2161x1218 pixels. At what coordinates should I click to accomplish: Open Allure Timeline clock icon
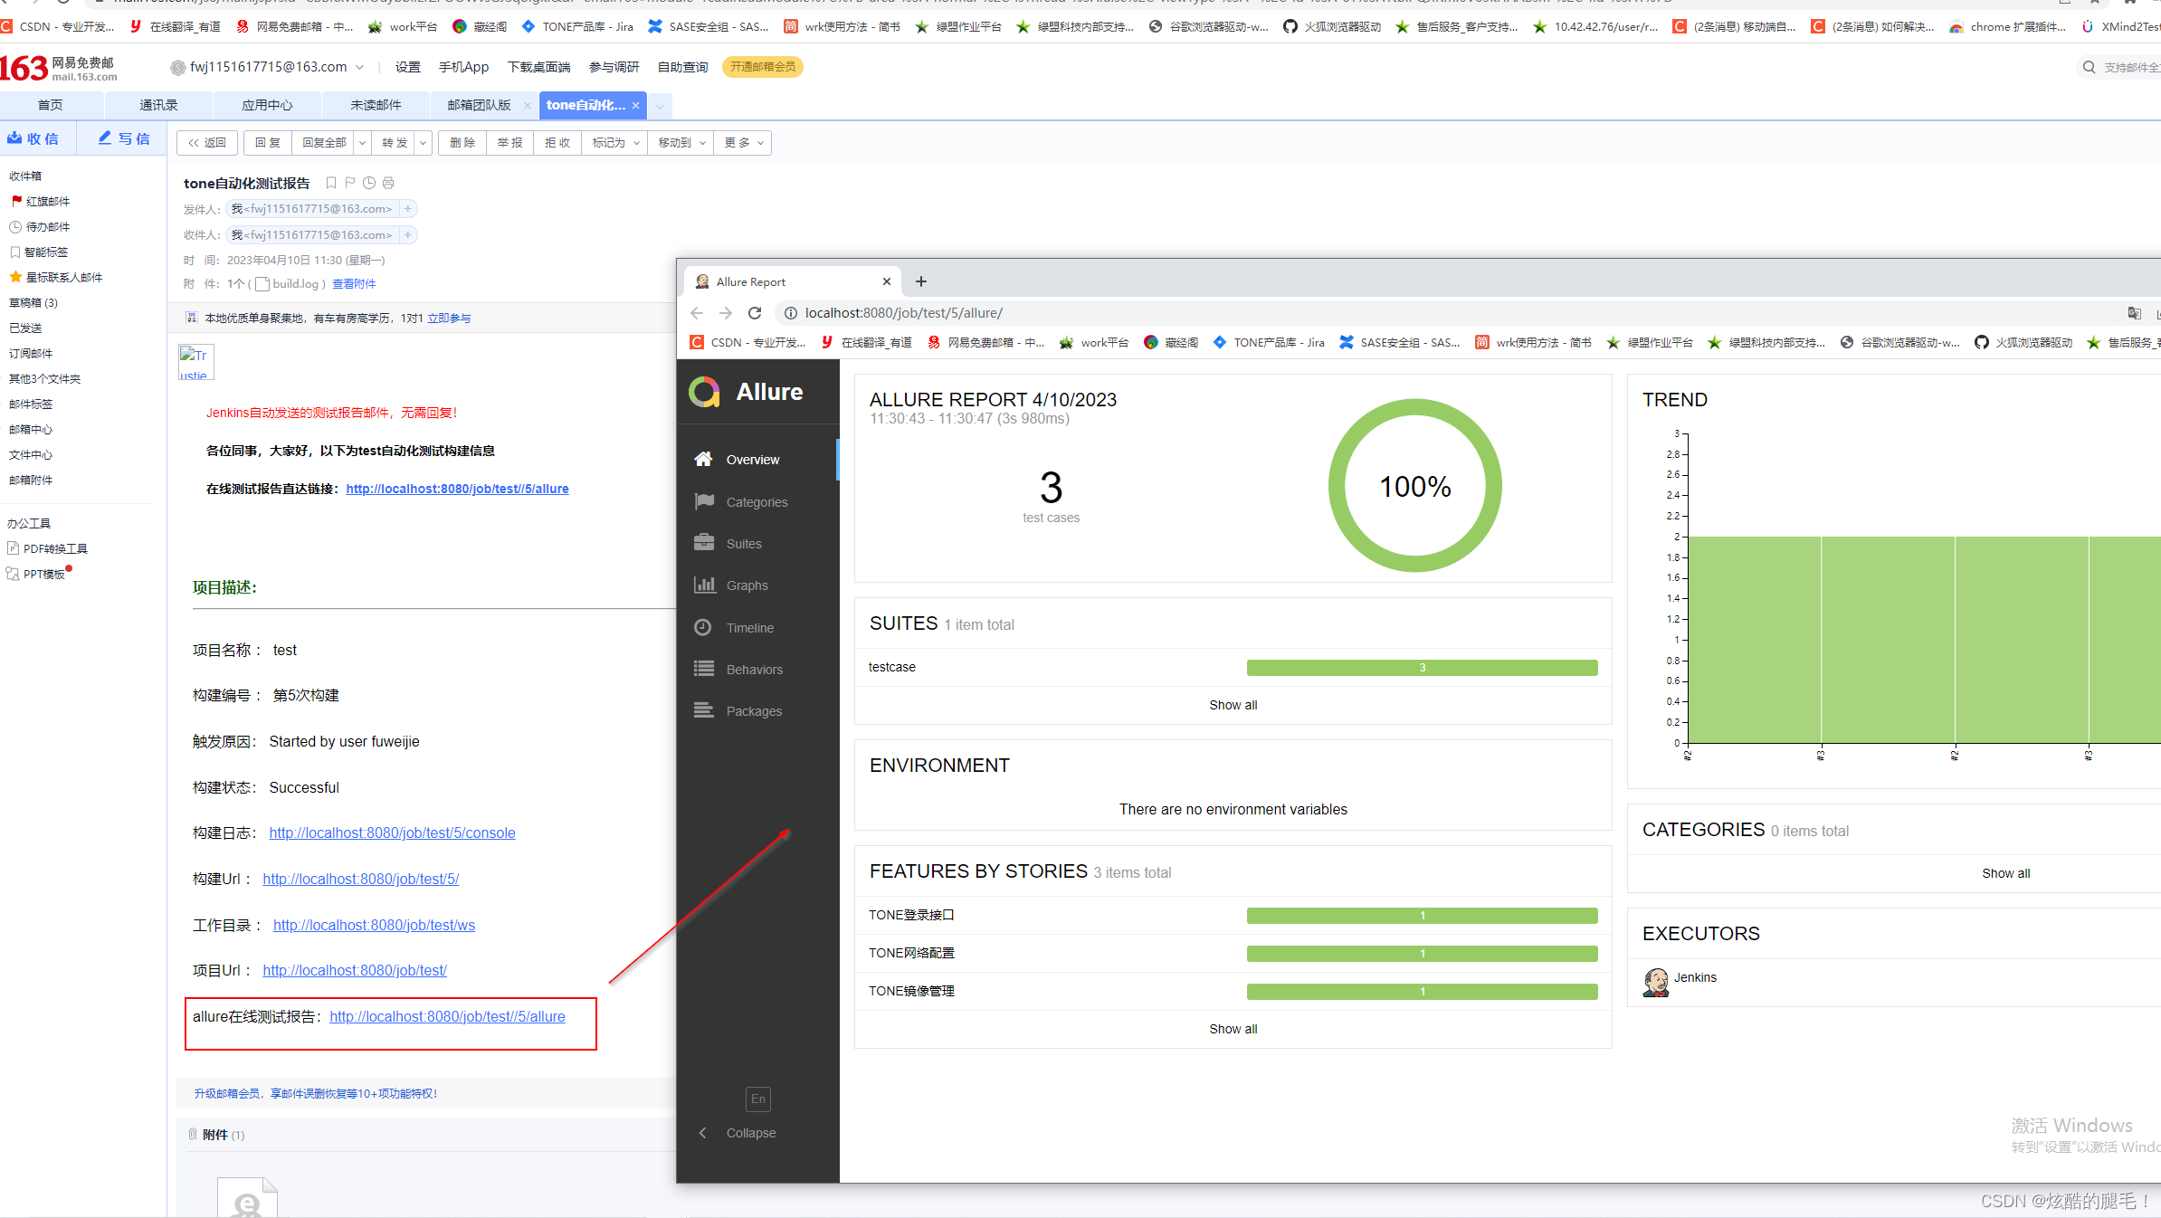pyautogui.click(x=703, y=627)
